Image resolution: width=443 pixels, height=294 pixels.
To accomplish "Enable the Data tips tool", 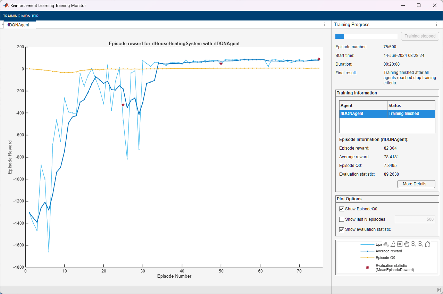I will [x=400, y=244].
